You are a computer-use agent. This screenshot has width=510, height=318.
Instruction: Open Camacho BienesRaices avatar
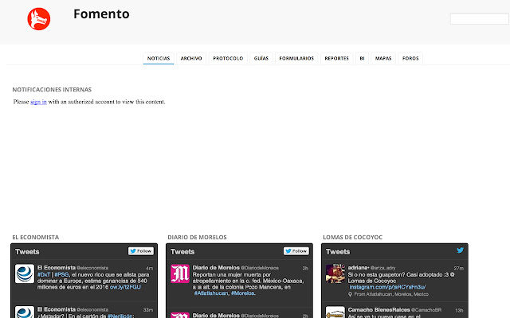(x=335, y=312)
